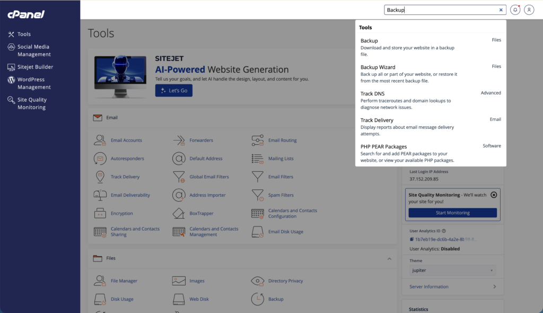543x313 pixels.
Task: Collapse the Files section
Action: click(x=389, y=259)
